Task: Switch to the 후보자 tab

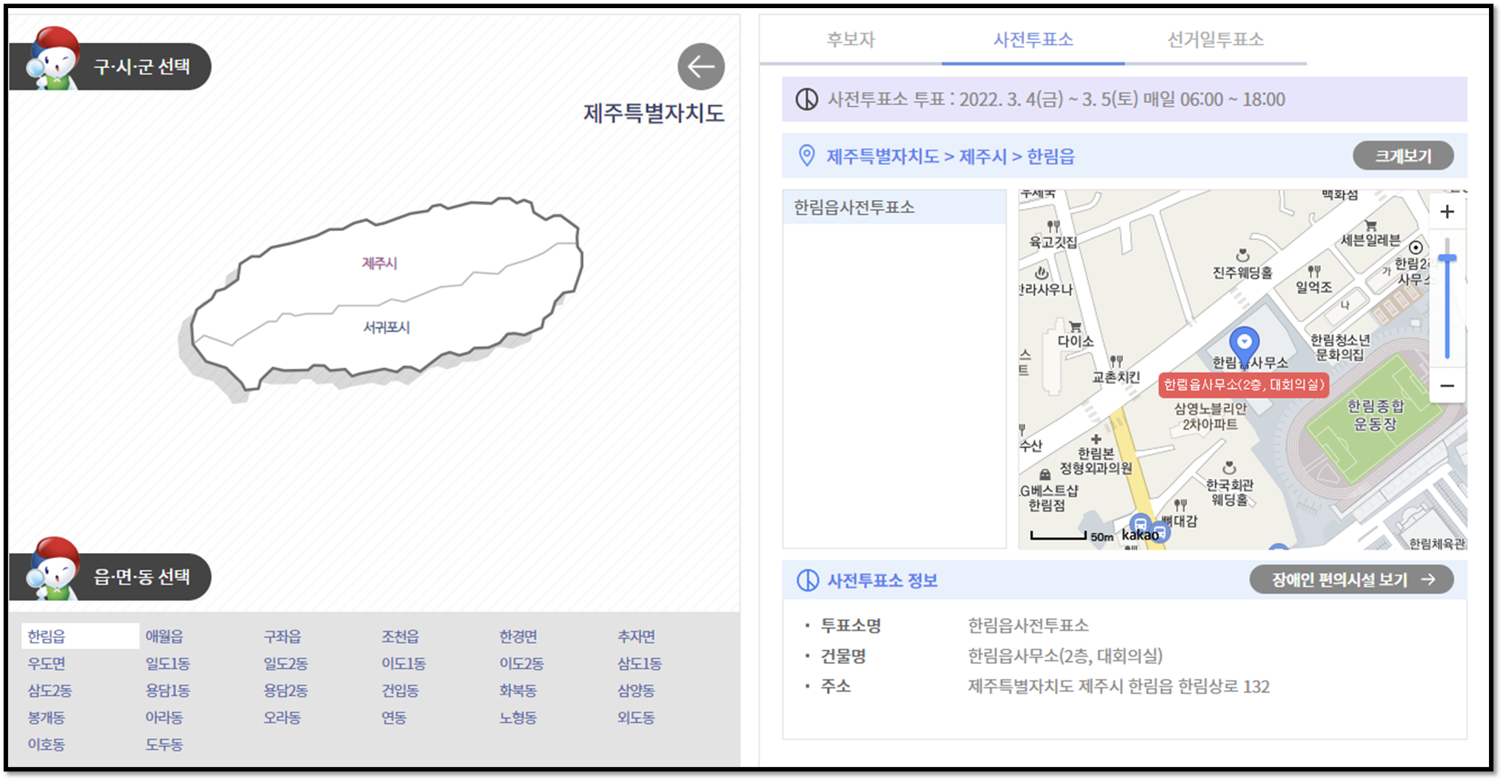Action: 848,41
